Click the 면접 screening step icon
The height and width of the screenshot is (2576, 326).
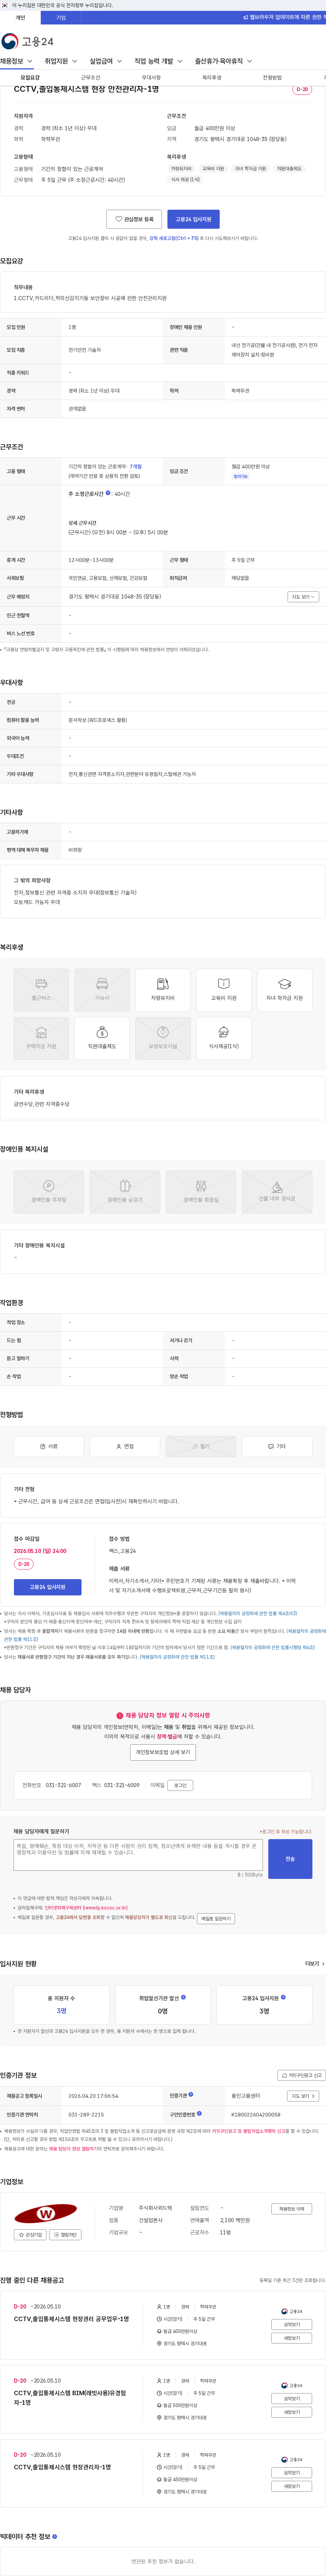[125, 1446]
